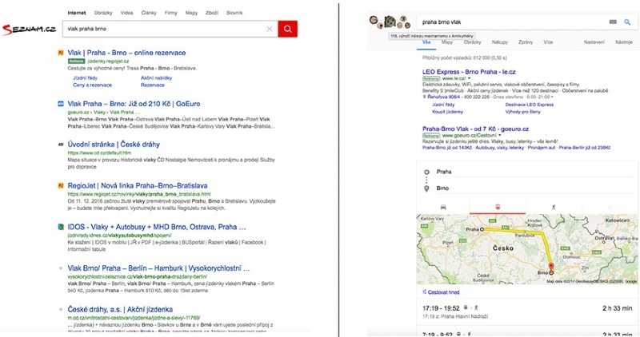Viewport: 640px width, 337px height.
Task: Open 'Vlak | Praha - Brno – online rezervace' result
Action: pyautogui.click(x=126, y=53)
